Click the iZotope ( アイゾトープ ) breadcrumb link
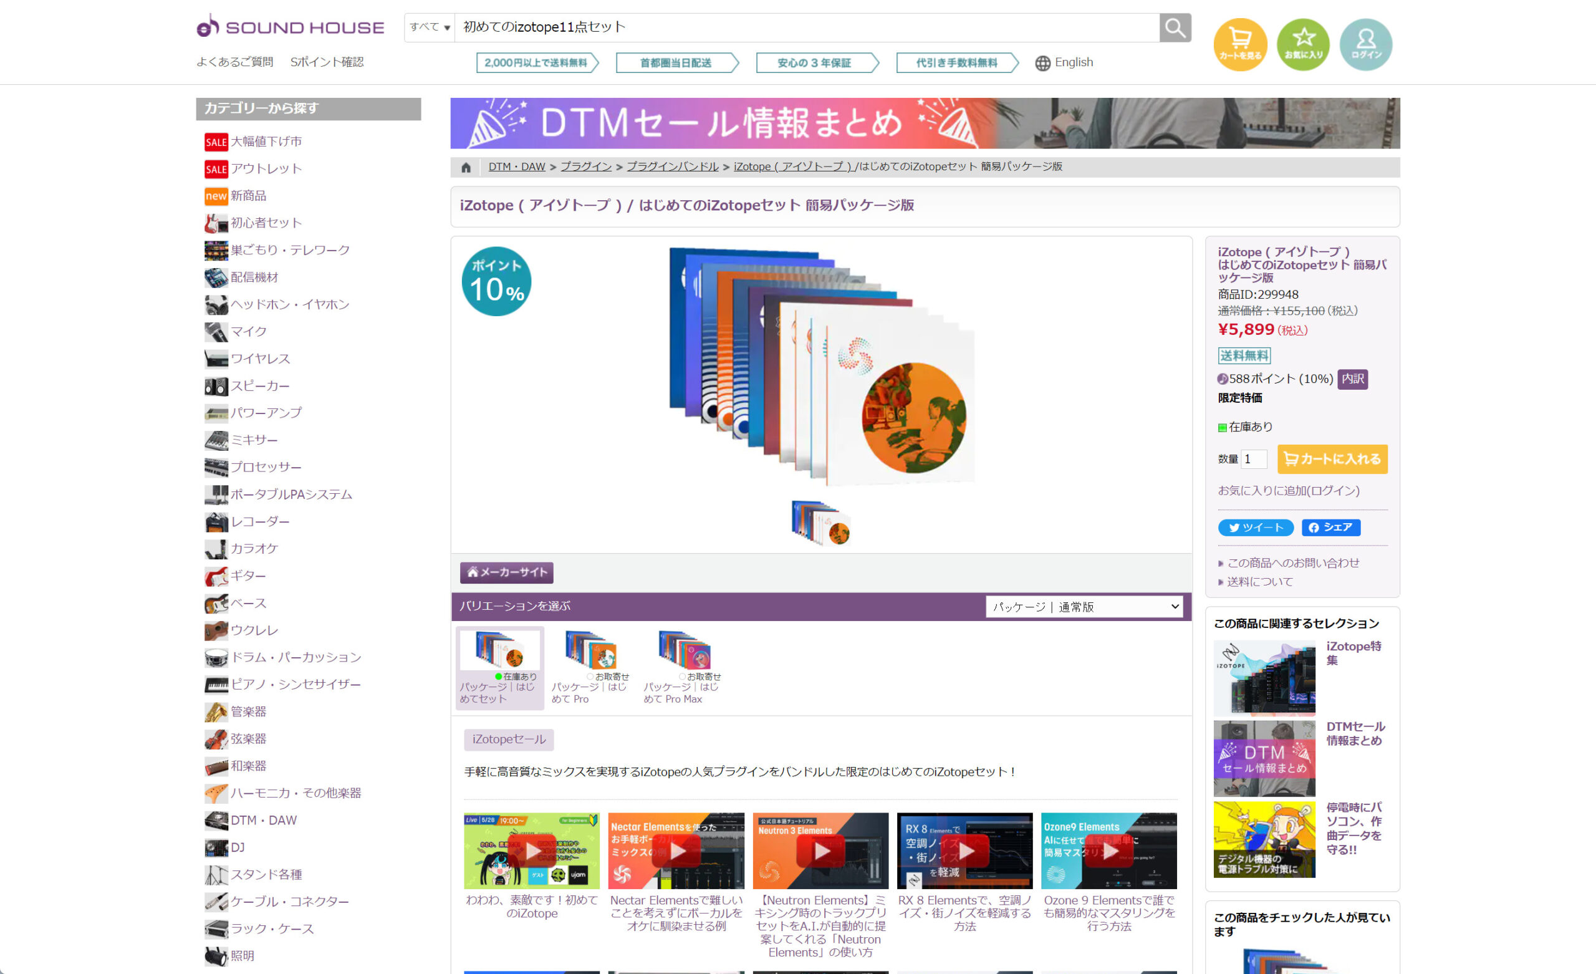1596x974 pixels. tap(793, 166)
